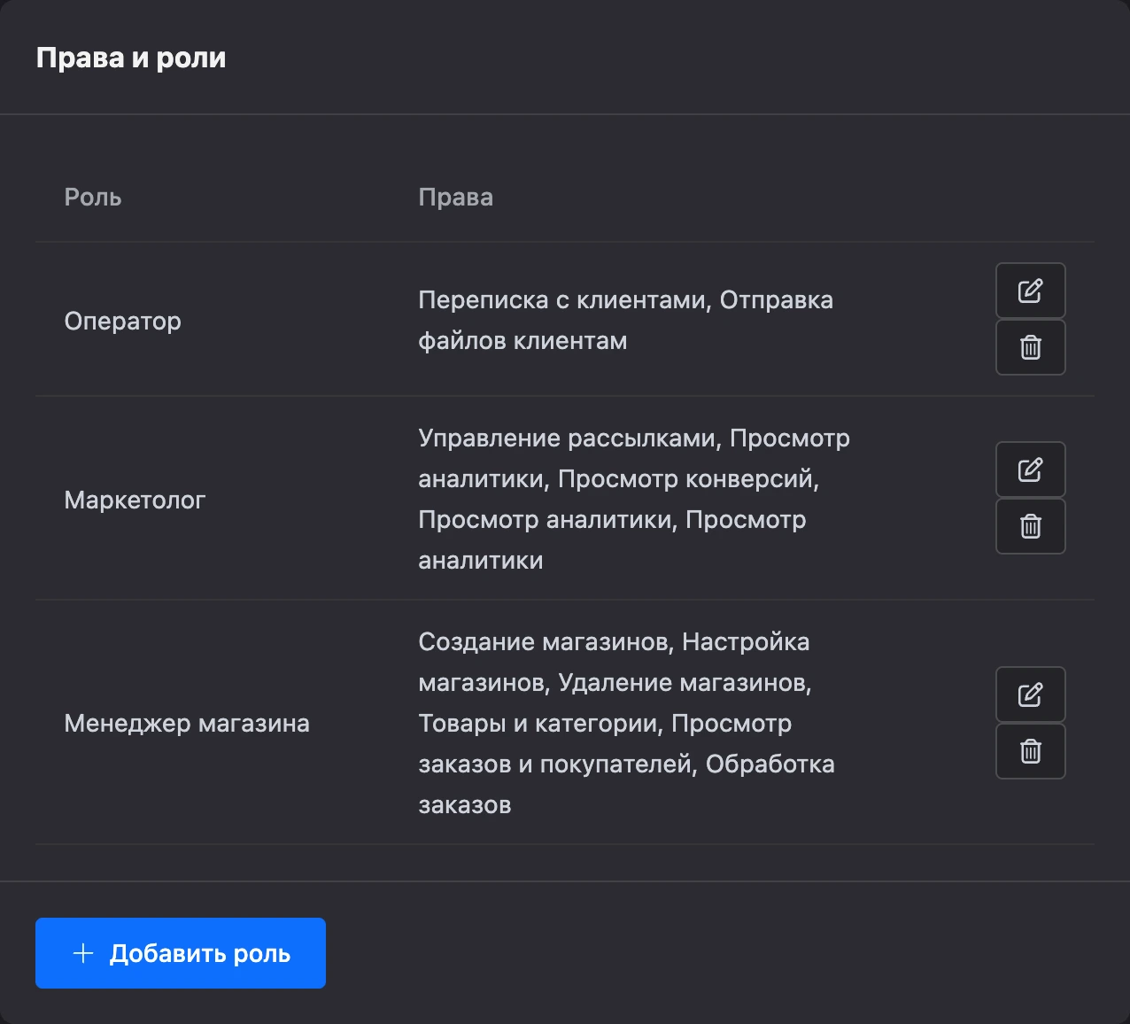Delete the Оператор role
Image resolution: width=1130 pixels, height=1024 pixels.
(x=1030, y=347)
